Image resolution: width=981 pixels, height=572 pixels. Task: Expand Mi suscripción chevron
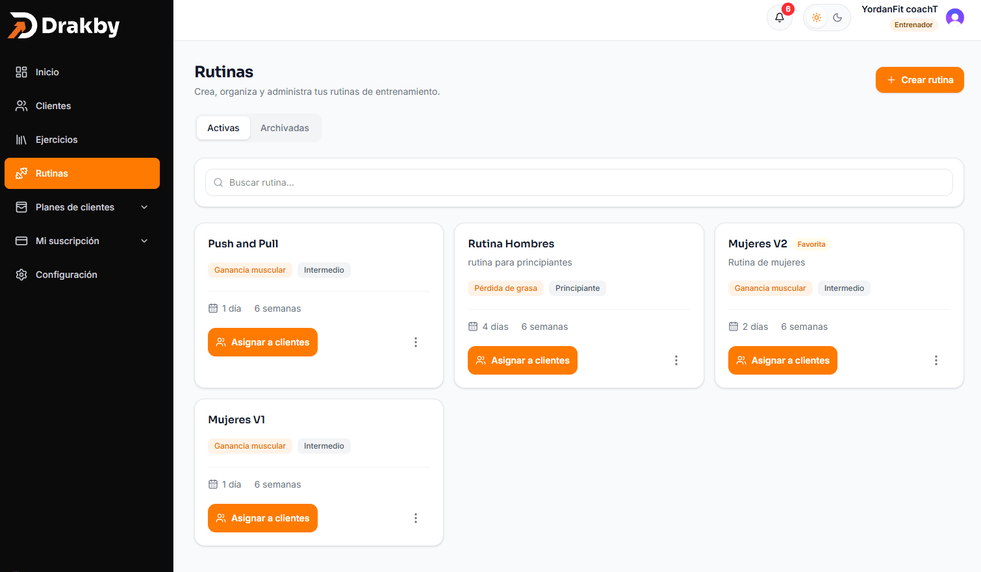[x=144, y=241]
